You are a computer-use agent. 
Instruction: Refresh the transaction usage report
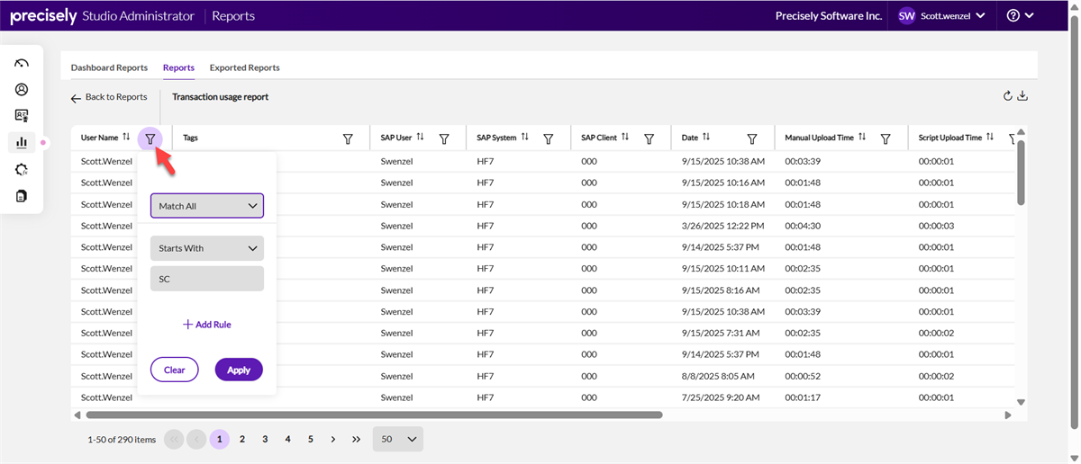(x=1008, y=96)
